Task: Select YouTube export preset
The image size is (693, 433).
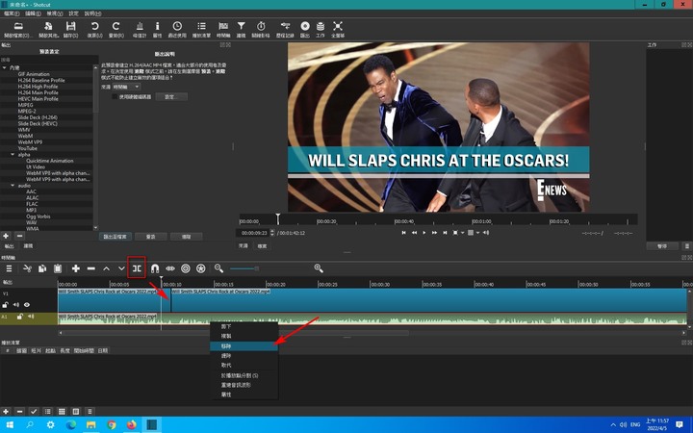Action: pos(27,148)
